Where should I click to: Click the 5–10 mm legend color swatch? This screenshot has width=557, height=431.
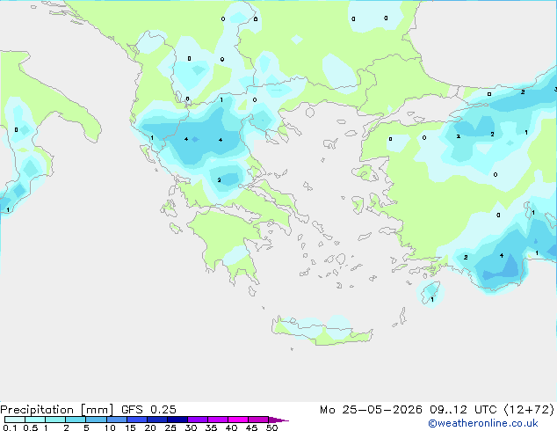[96, 420]
